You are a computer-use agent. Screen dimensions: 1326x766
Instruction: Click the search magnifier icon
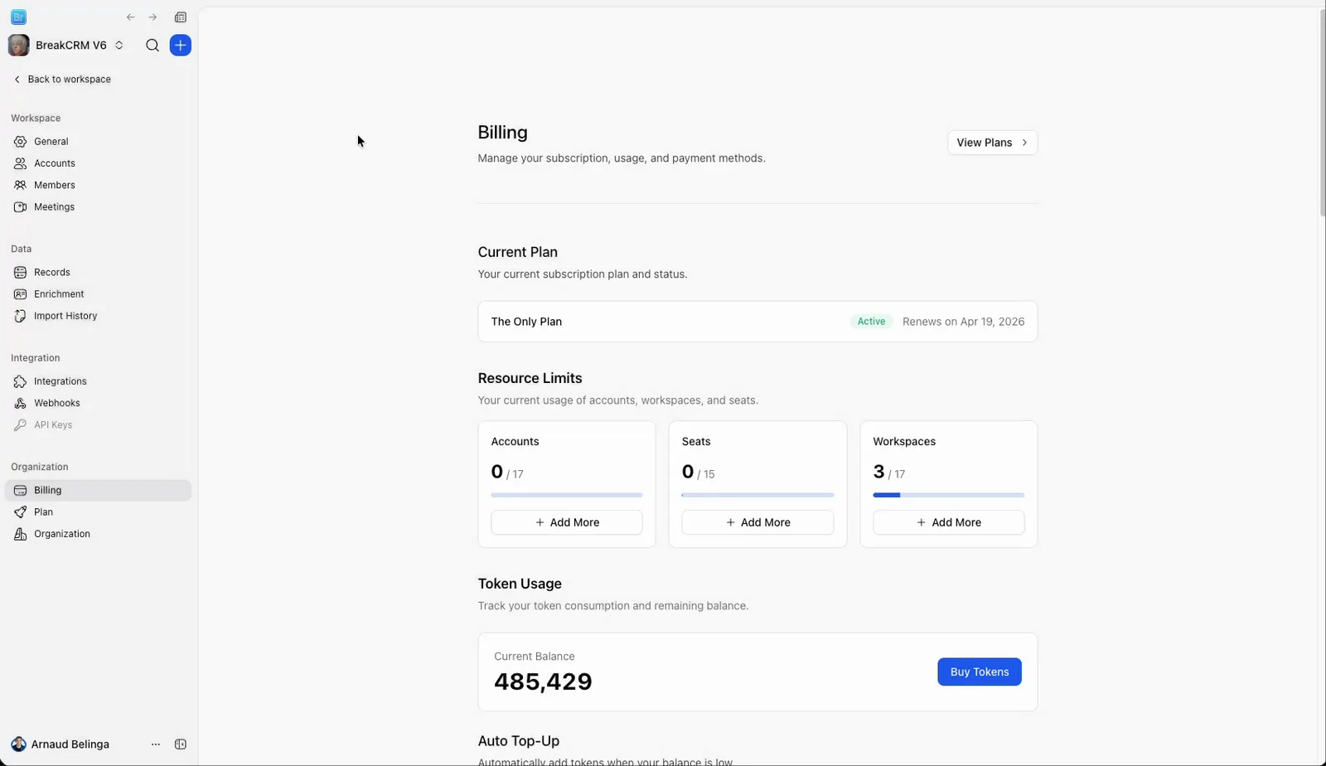point(152,46)
